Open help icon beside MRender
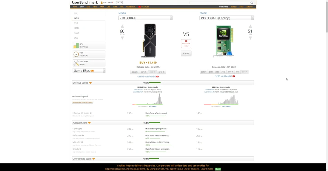This screenshot has width=328, height=171. point(82,142)
